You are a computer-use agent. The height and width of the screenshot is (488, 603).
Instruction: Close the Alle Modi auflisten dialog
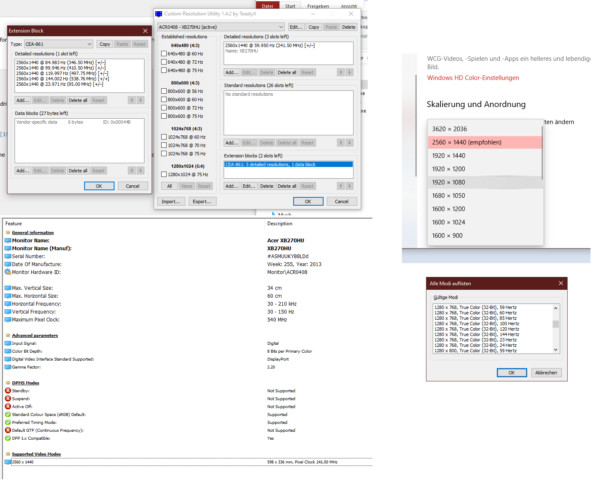click(561, 283)
